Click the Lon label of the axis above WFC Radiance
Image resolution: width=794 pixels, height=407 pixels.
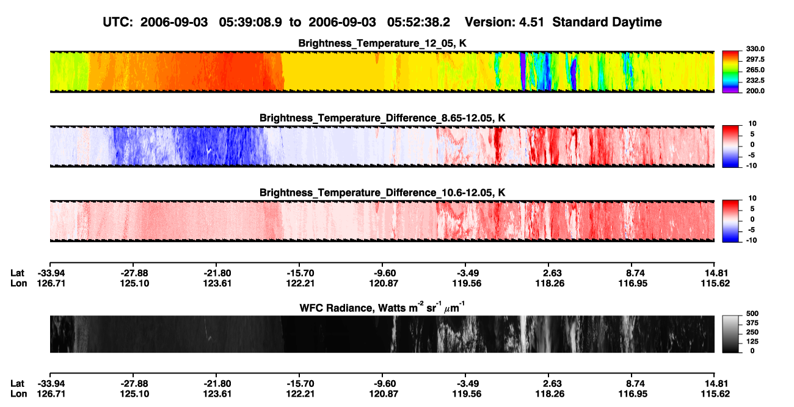(18, 283)
